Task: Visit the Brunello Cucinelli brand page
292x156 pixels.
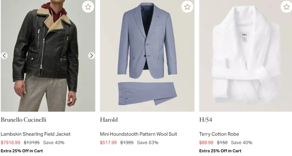Action: point(24,120)
